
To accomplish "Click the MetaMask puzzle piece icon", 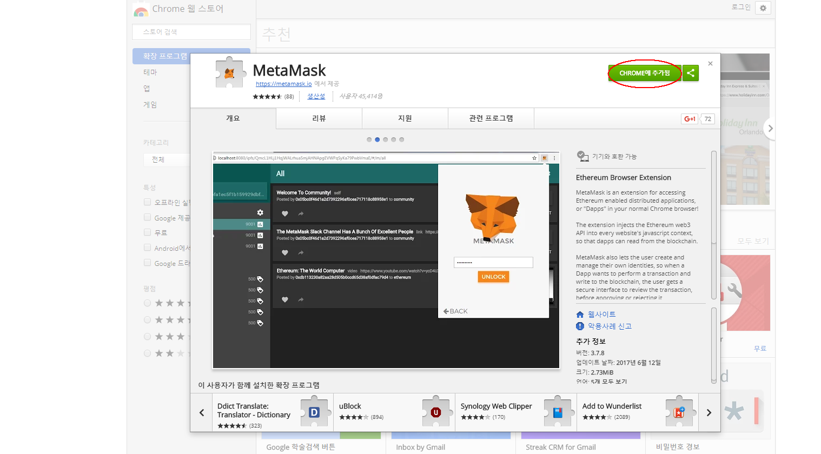I will click(x=229, y=71).
